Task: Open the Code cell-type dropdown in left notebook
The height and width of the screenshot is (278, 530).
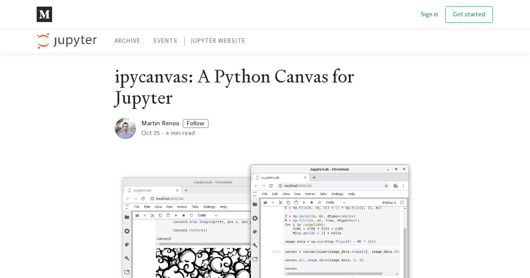Action: pyautogui.click(x=208, y=215)
